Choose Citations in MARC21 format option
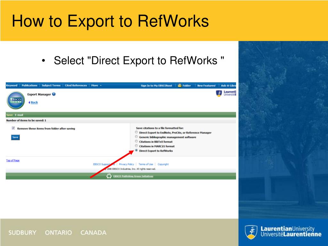Image resolution: width=328 pixels, height=246 pixels. (136, 146)
